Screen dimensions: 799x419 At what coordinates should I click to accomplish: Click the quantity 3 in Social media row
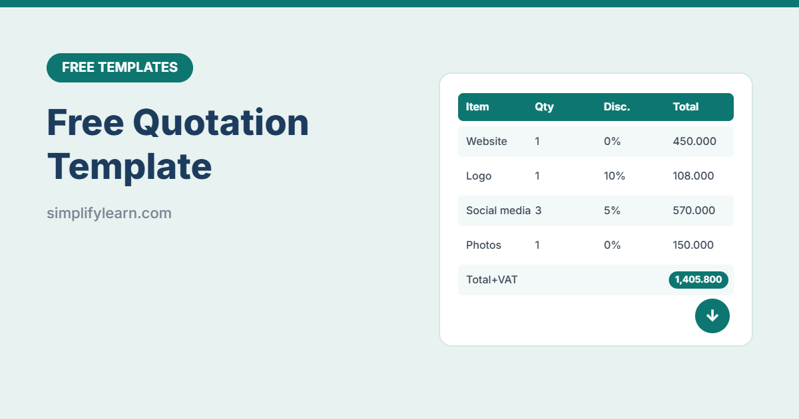538,211
